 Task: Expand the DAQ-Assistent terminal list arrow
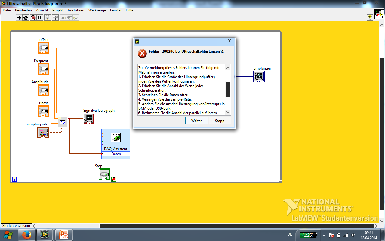pos(116,157)
